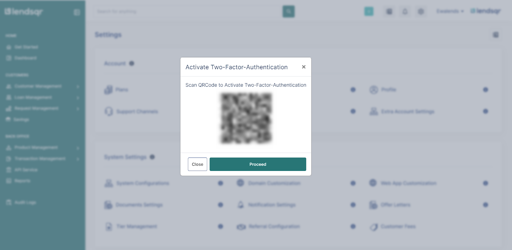Click the teal square icon in the header

click(369, 11)
